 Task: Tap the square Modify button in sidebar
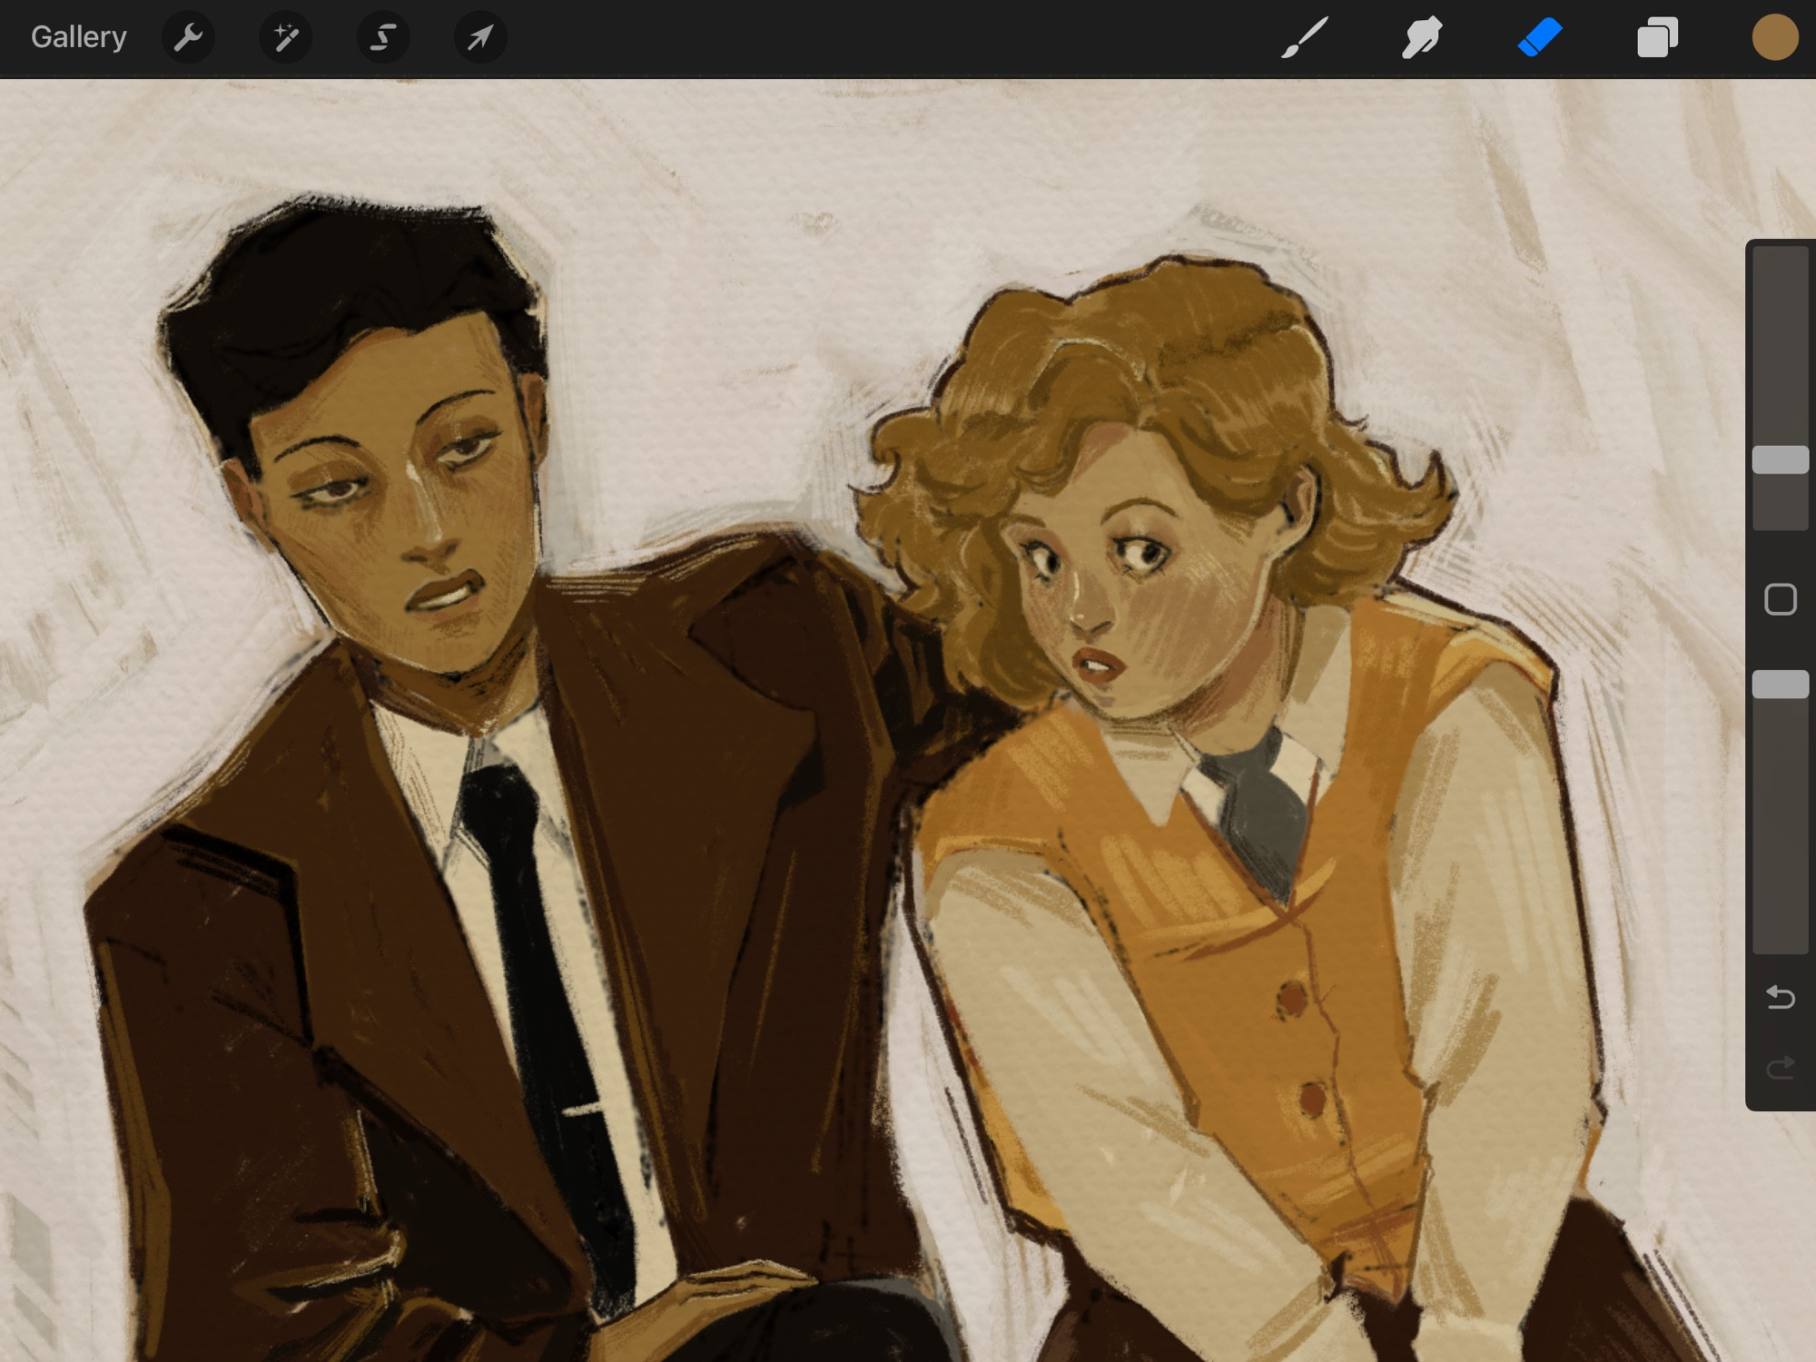(1781, 599)
